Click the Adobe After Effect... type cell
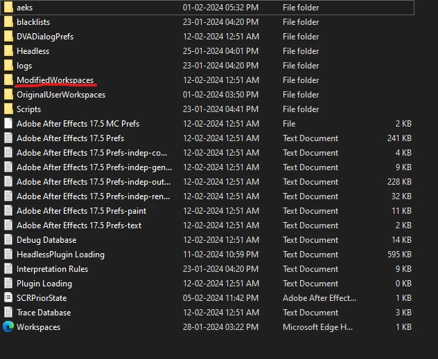Viewport: 438px width, 359px height. (319, 298)
